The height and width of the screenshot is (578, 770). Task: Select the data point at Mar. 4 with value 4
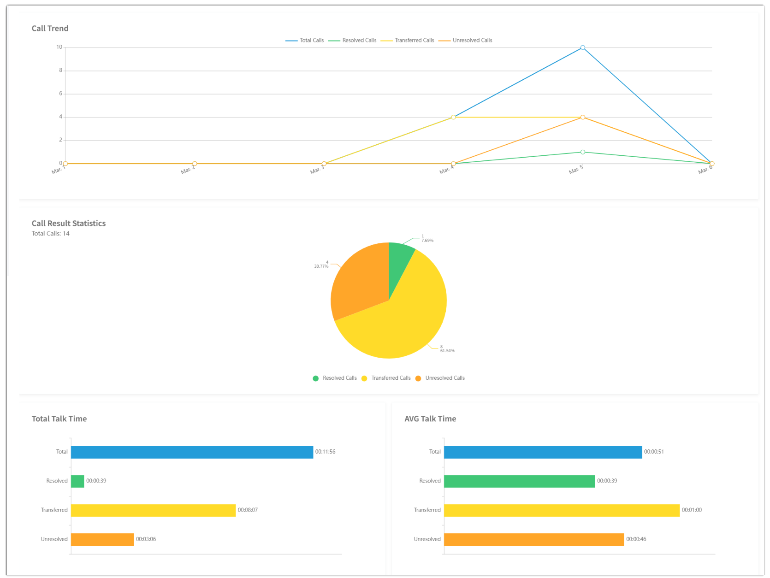click(x=453, y=118)
